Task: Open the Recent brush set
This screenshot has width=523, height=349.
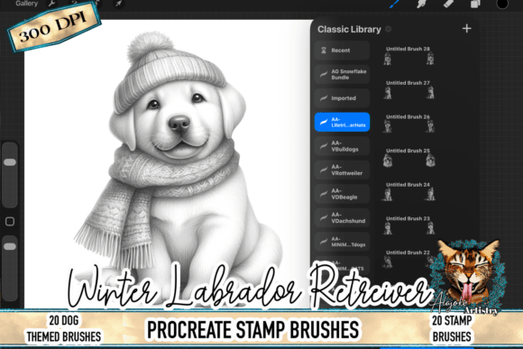Action: pos(343,51)
